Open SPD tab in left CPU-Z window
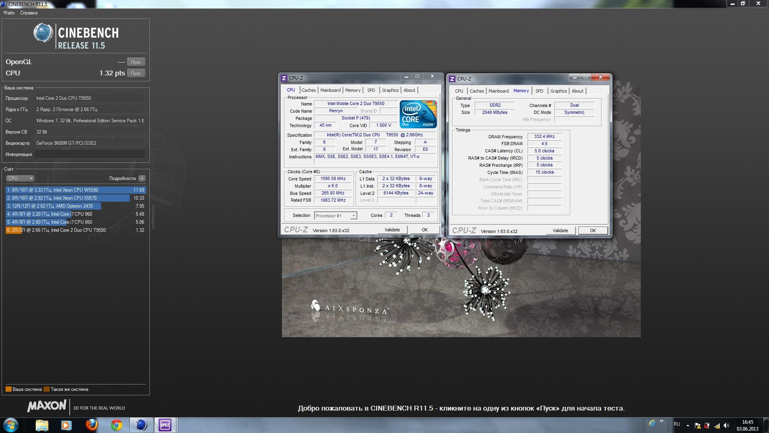769x433 pixels. pos(371,90)
